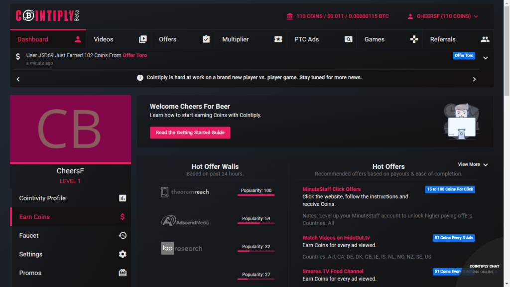
Task: Go to the Offers tab
Action: tap(183, 39)
